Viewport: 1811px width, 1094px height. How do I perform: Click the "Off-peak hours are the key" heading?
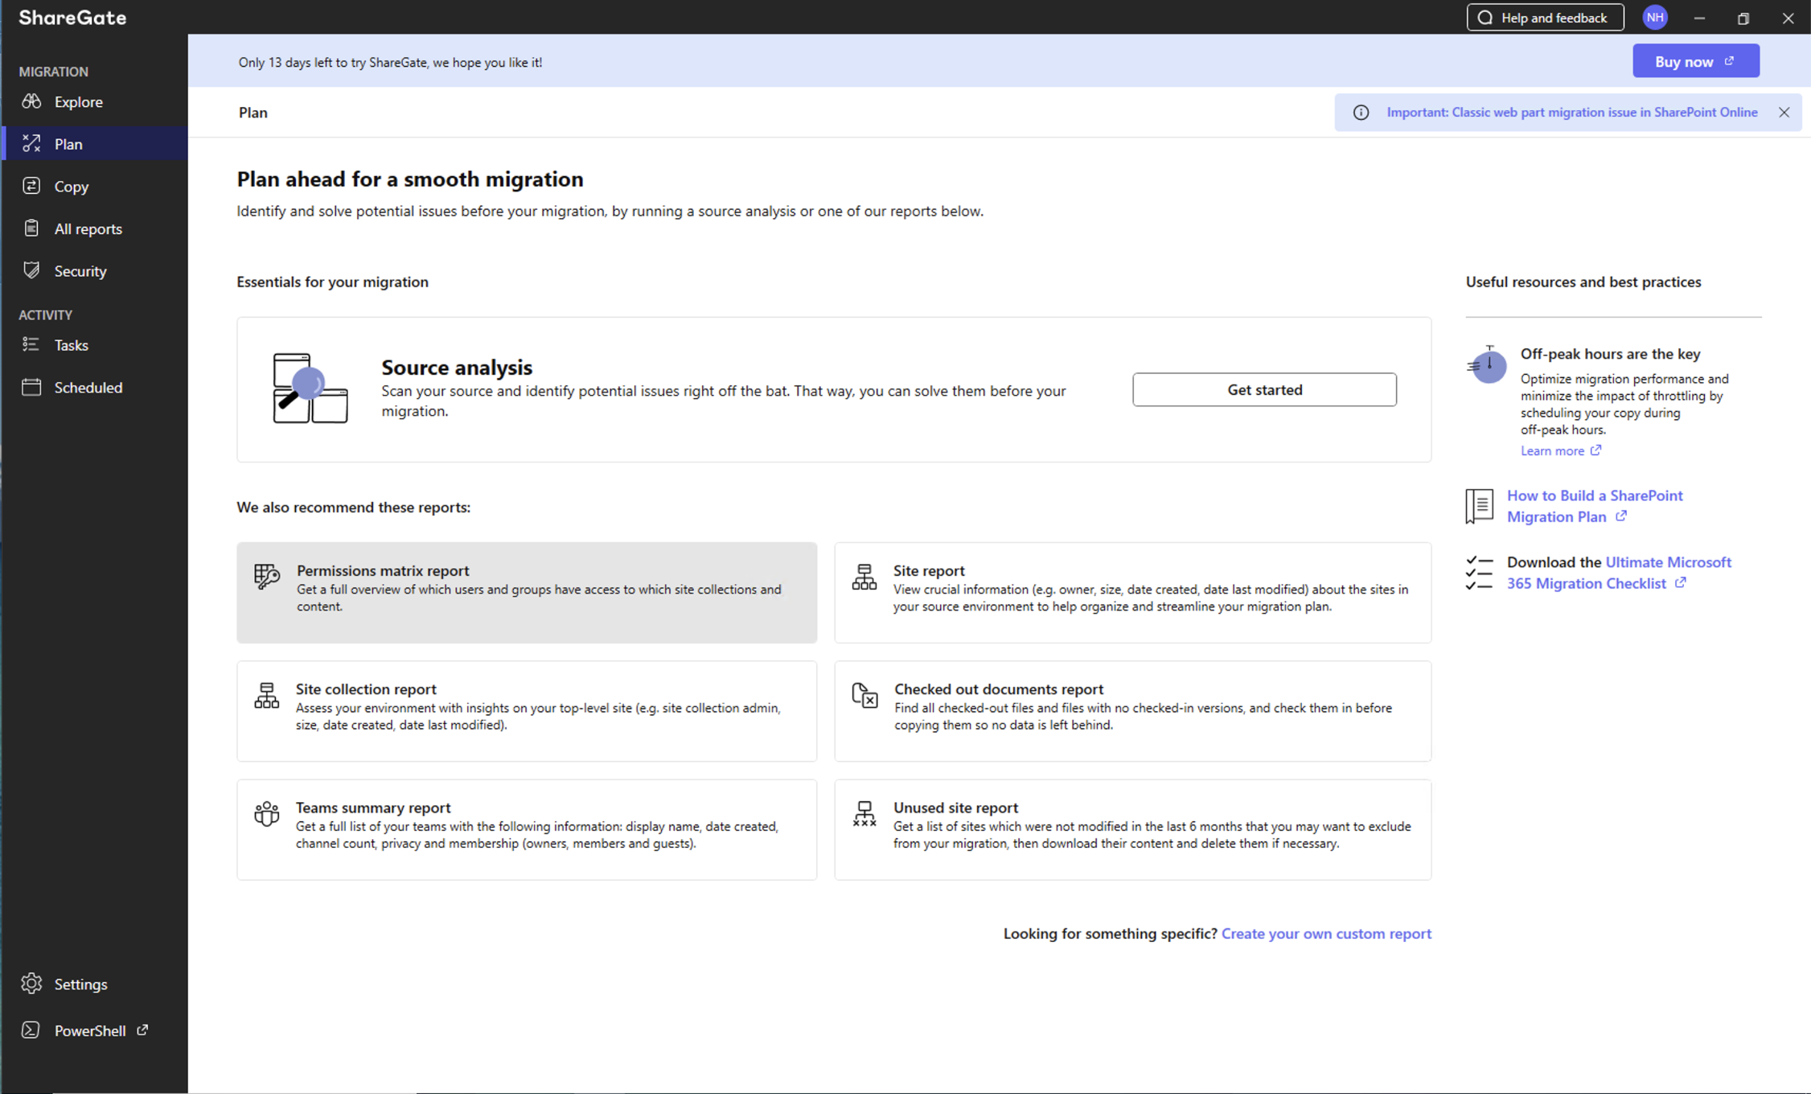pos(1610,353)
